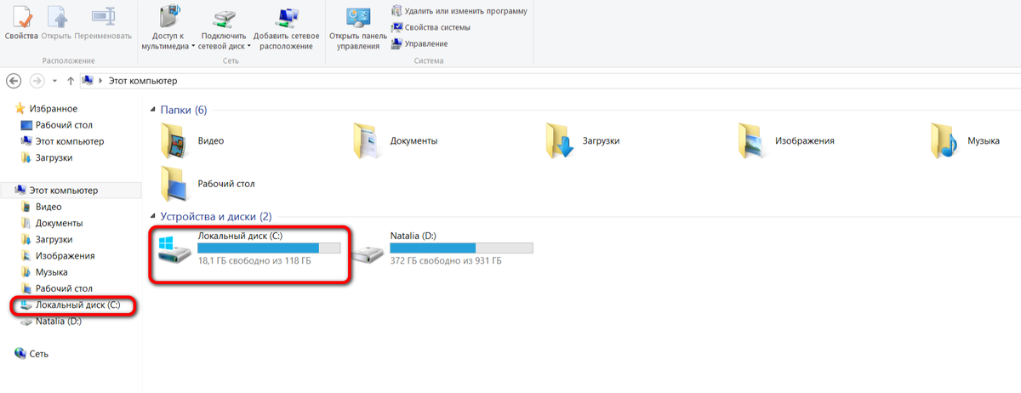Collapse the Папки (6) group
Screen dimensions: 1021x393
tap(153, 111)
